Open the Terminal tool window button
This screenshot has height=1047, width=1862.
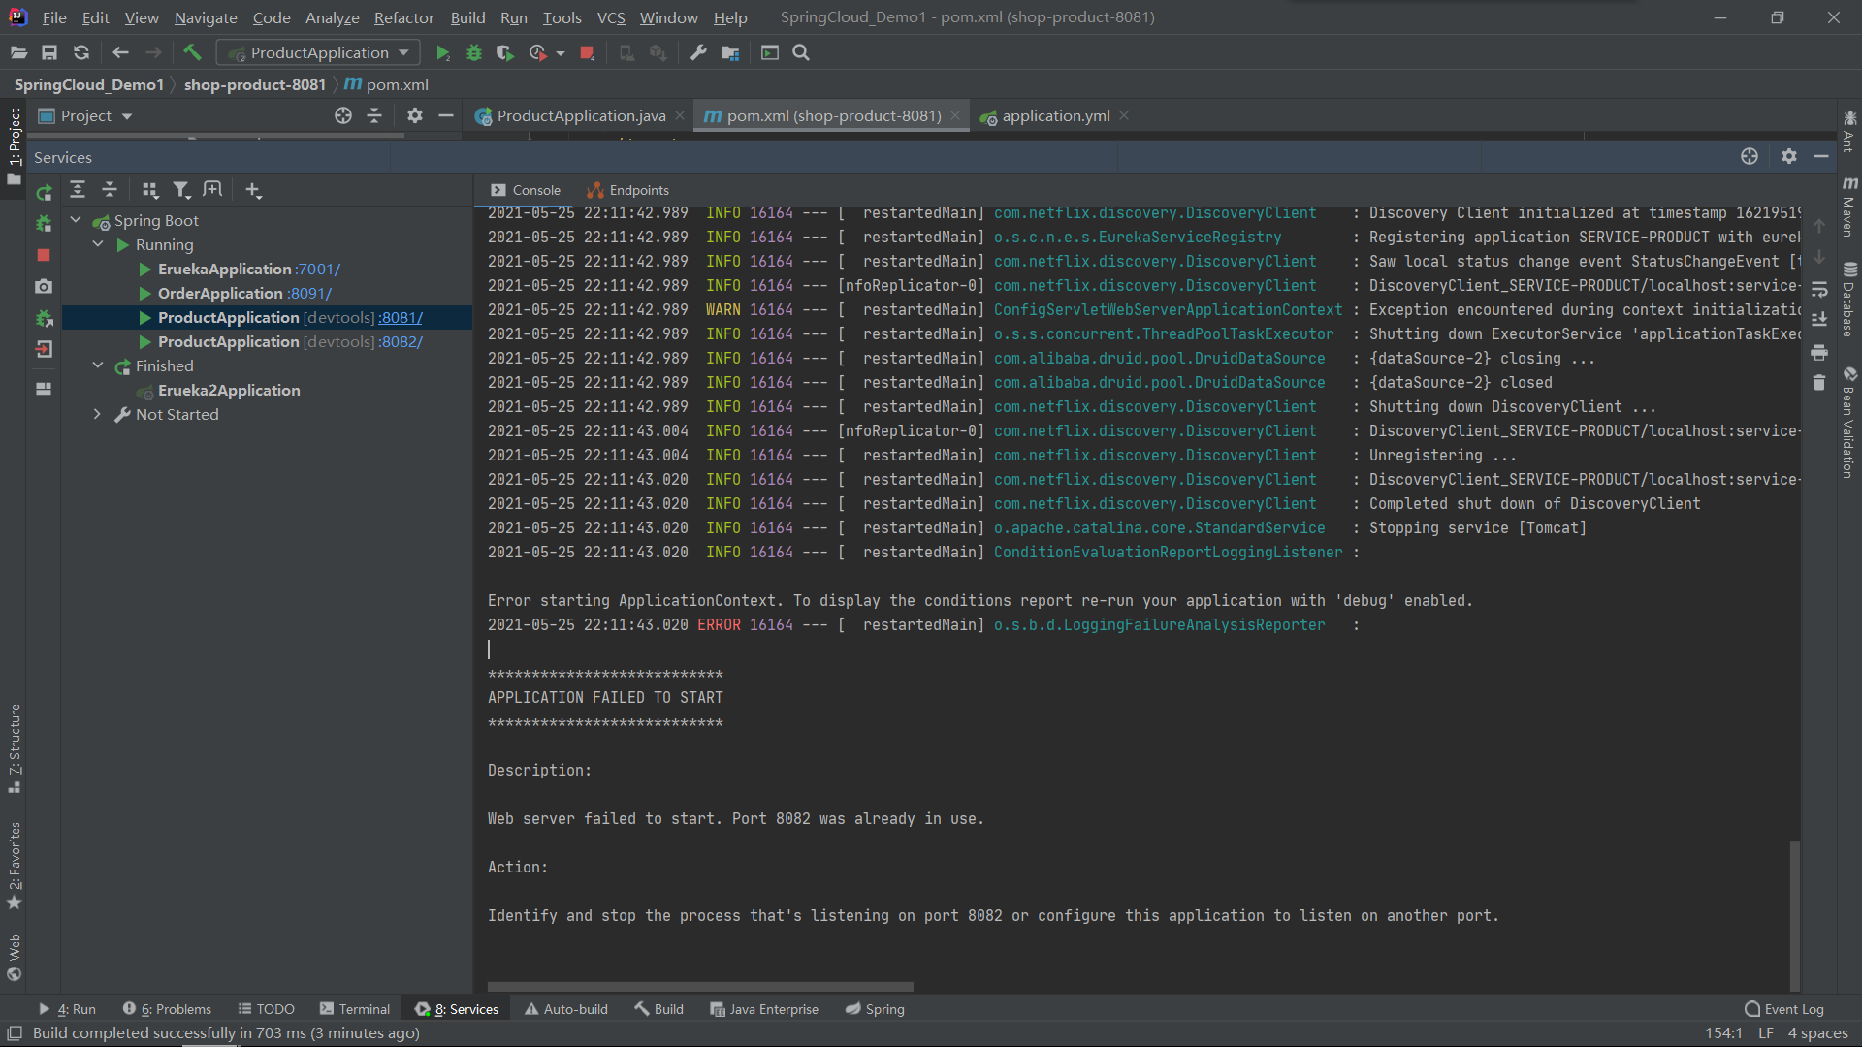click(355, 1009)
